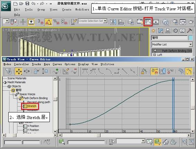Click the object color swatch
This screenshot has width=196, height=149.
(x=190, y=38)
